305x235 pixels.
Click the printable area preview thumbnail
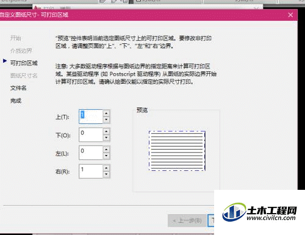point(177,151)
